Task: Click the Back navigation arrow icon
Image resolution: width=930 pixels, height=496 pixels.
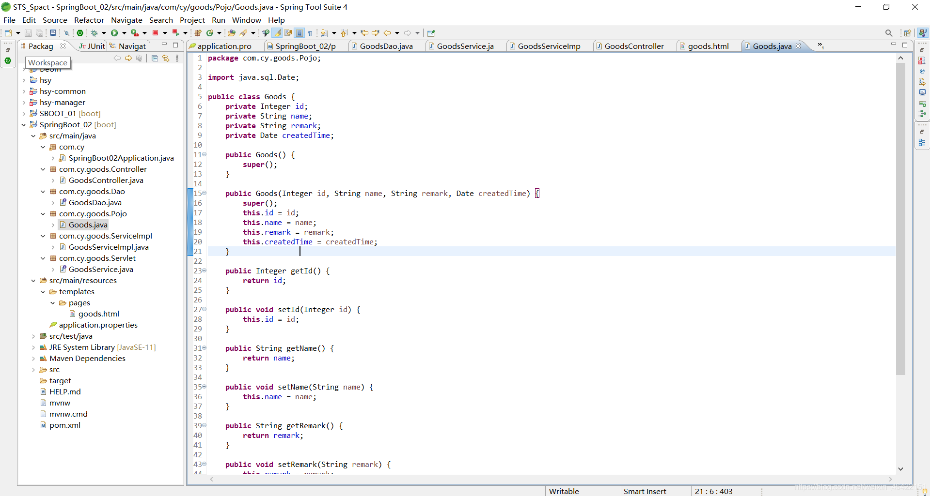Action: click(x=387, y=33)
